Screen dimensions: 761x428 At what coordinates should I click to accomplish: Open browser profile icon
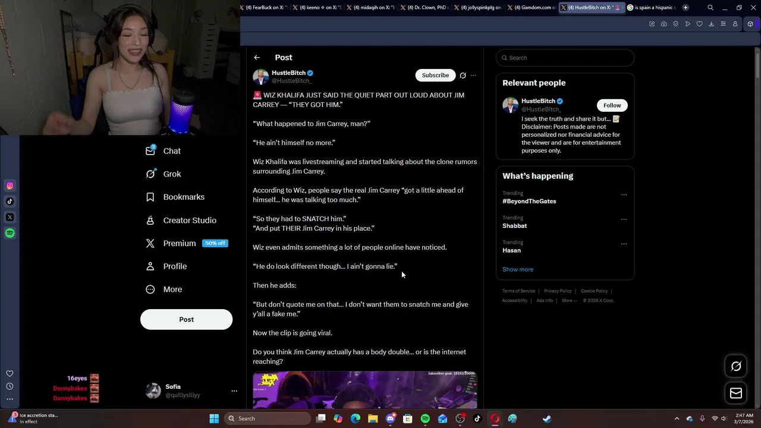[x=735, y=24]
